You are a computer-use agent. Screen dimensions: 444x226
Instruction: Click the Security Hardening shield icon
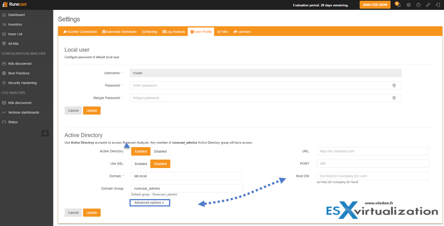[x=4, y=83]
